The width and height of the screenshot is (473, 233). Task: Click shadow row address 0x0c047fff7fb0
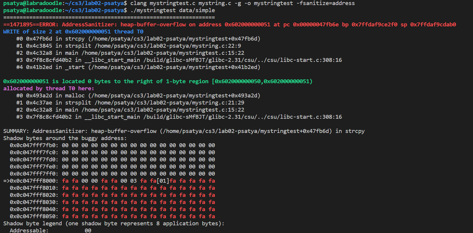34,145
